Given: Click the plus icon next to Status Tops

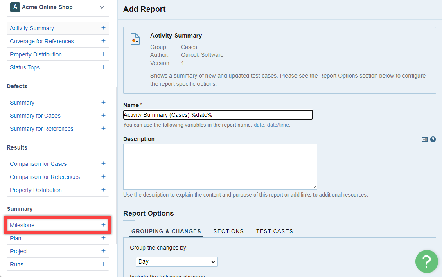Looking at the screenshot, I should [x=103, y=67].
